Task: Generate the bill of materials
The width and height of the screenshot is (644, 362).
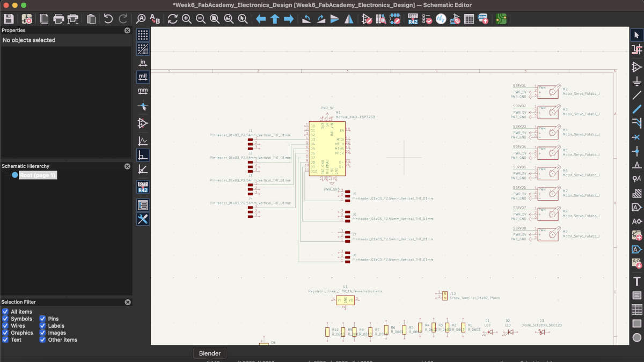Action: click(483, 19)
